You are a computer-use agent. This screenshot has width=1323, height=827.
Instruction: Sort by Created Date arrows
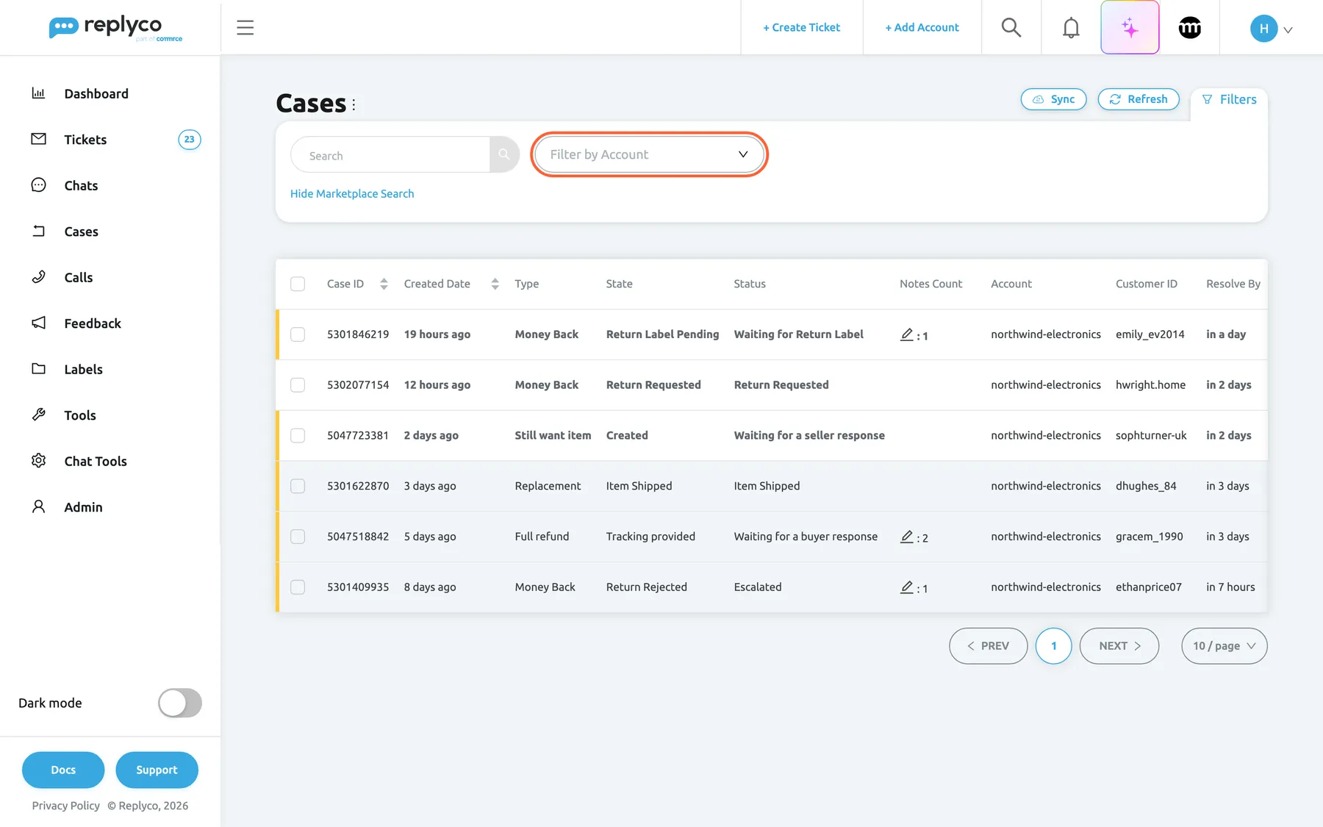[x=495, y=284]
